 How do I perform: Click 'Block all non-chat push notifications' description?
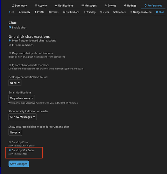point(37,57)
